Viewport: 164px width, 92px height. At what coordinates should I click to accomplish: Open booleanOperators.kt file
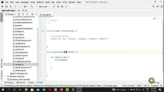(24, 22)
